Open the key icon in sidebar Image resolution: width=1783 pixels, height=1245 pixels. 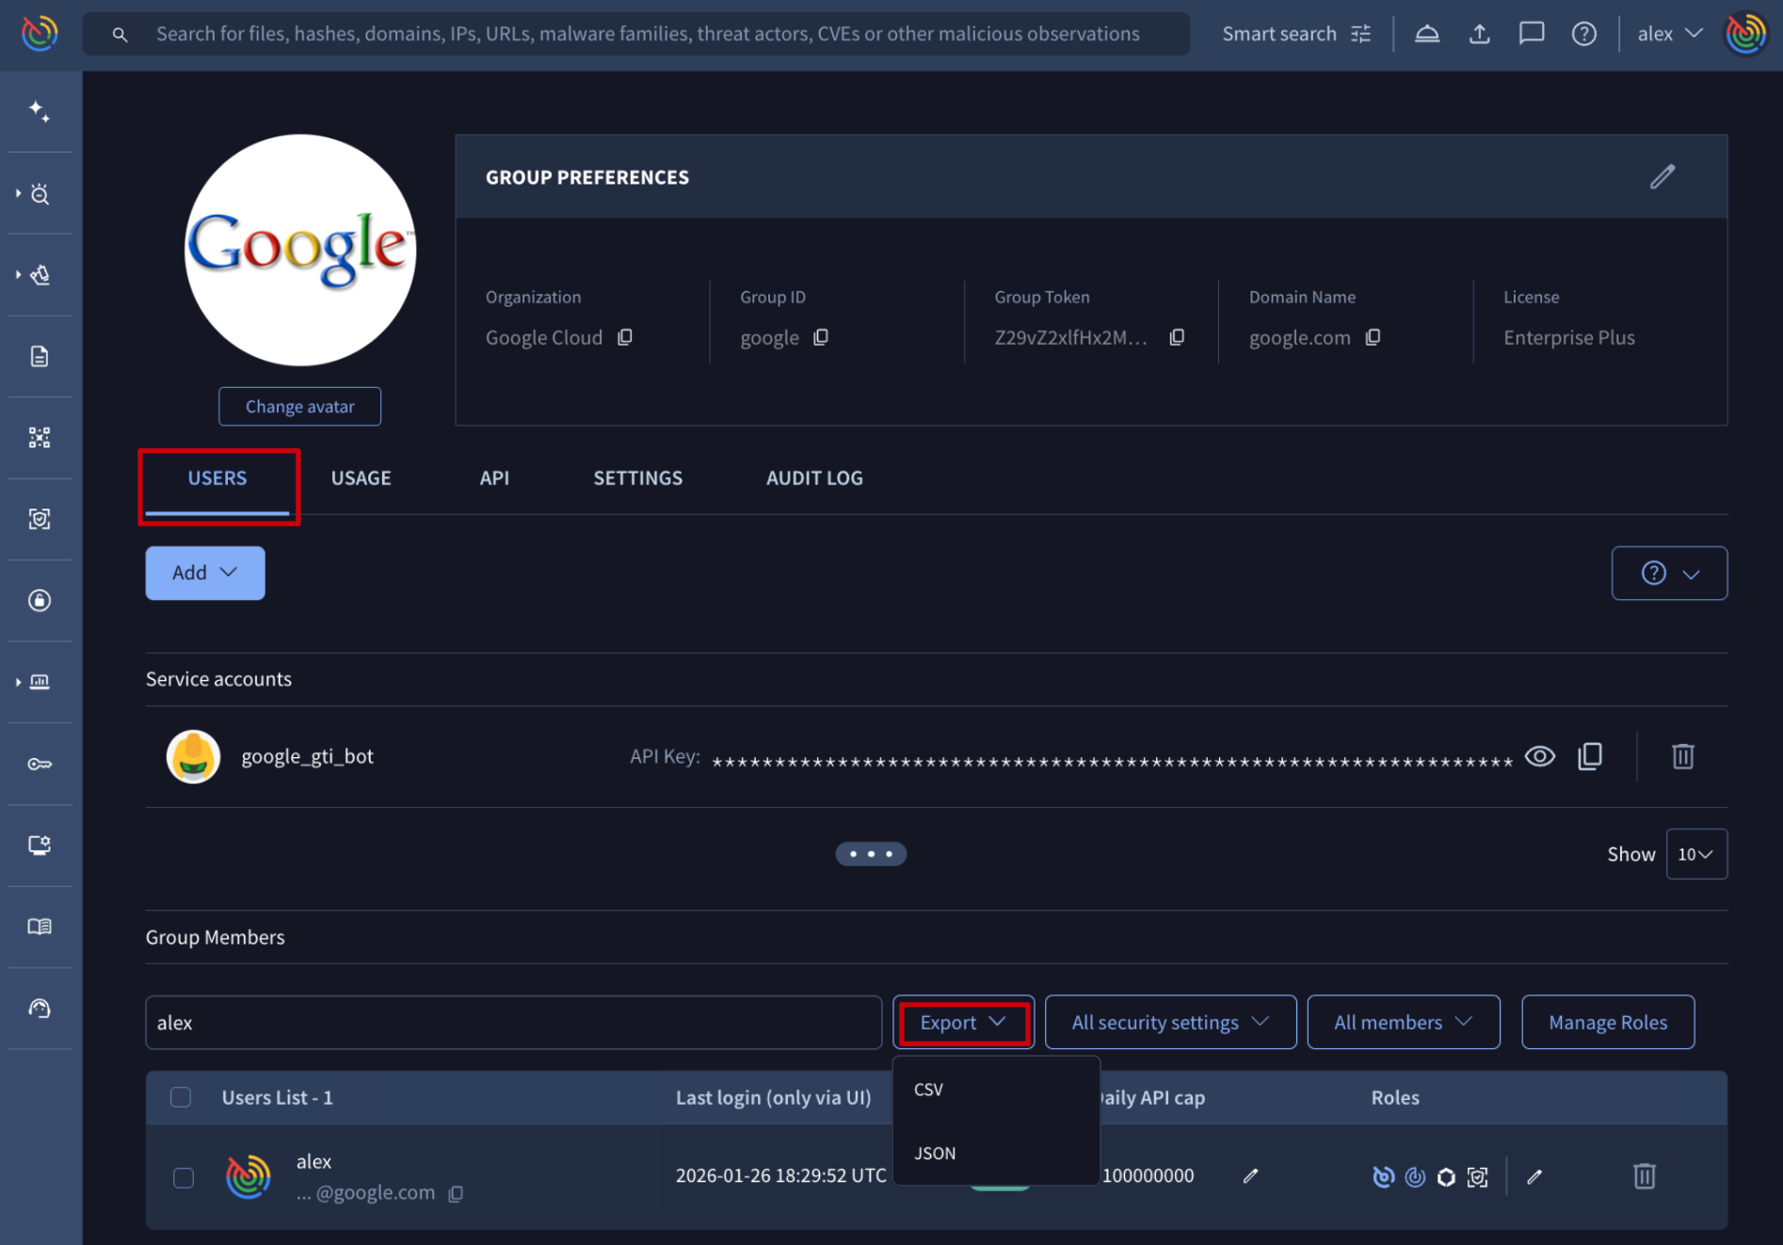[x=40, y=764]
